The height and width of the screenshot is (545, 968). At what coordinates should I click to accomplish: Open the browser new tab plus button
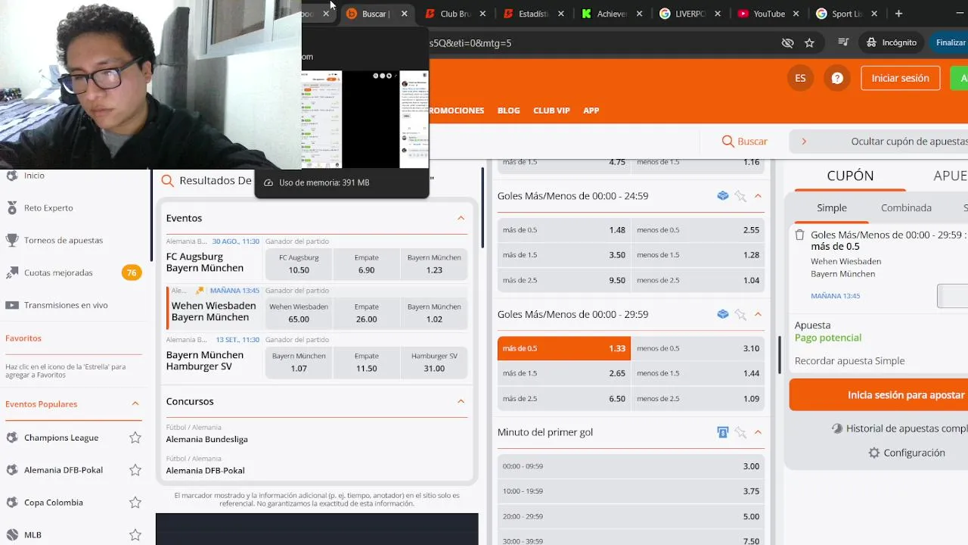tap(898, 14)
